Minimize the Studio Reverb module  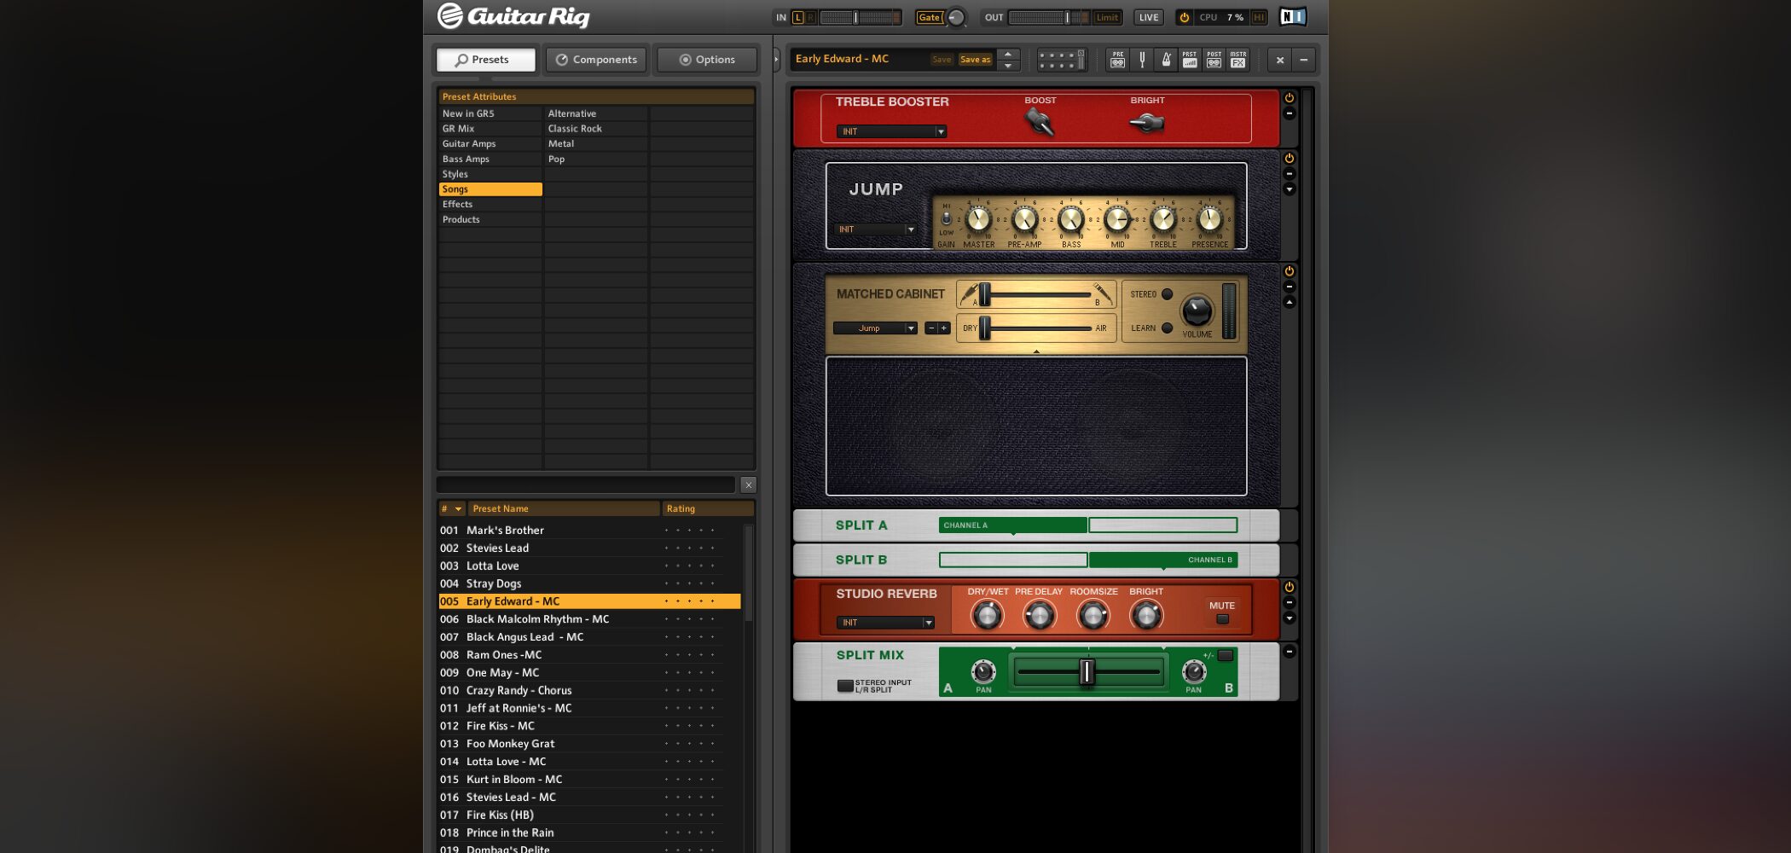[1290, 603]
